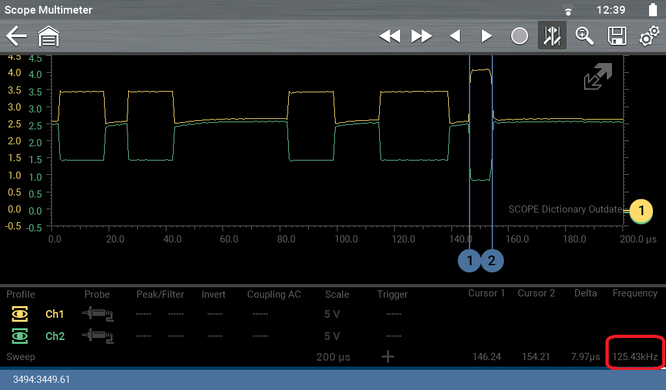Click the trigger plus symbol
The image size is (666, 390).
pos(388,356)
